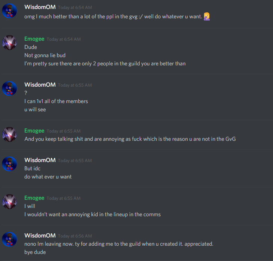Screen dimensions: 273x261
Task: Click the message 'I can 1v1 all of the members'
Action: click(x=56, y=101)
